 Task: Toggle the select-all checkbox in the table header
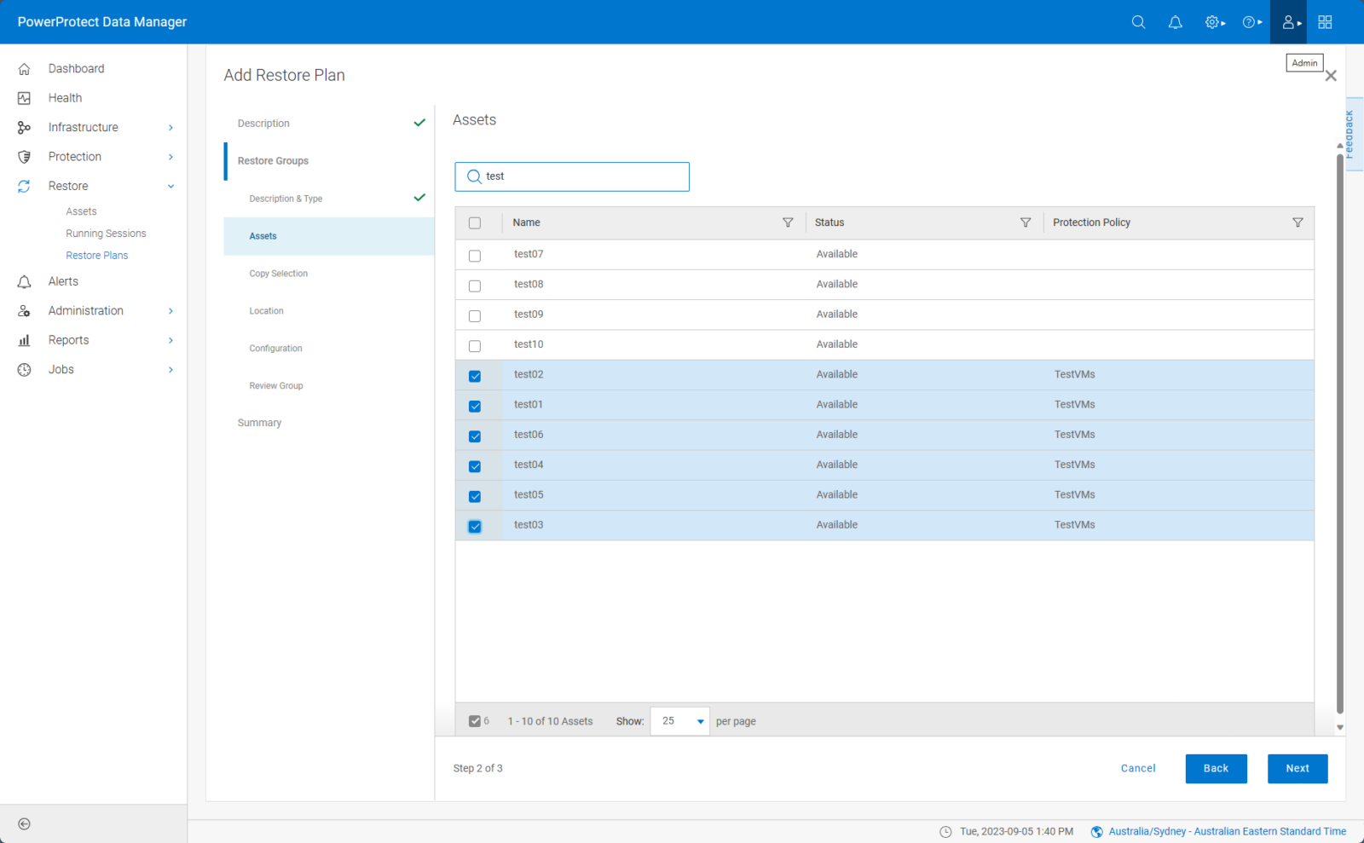point(475,222)
